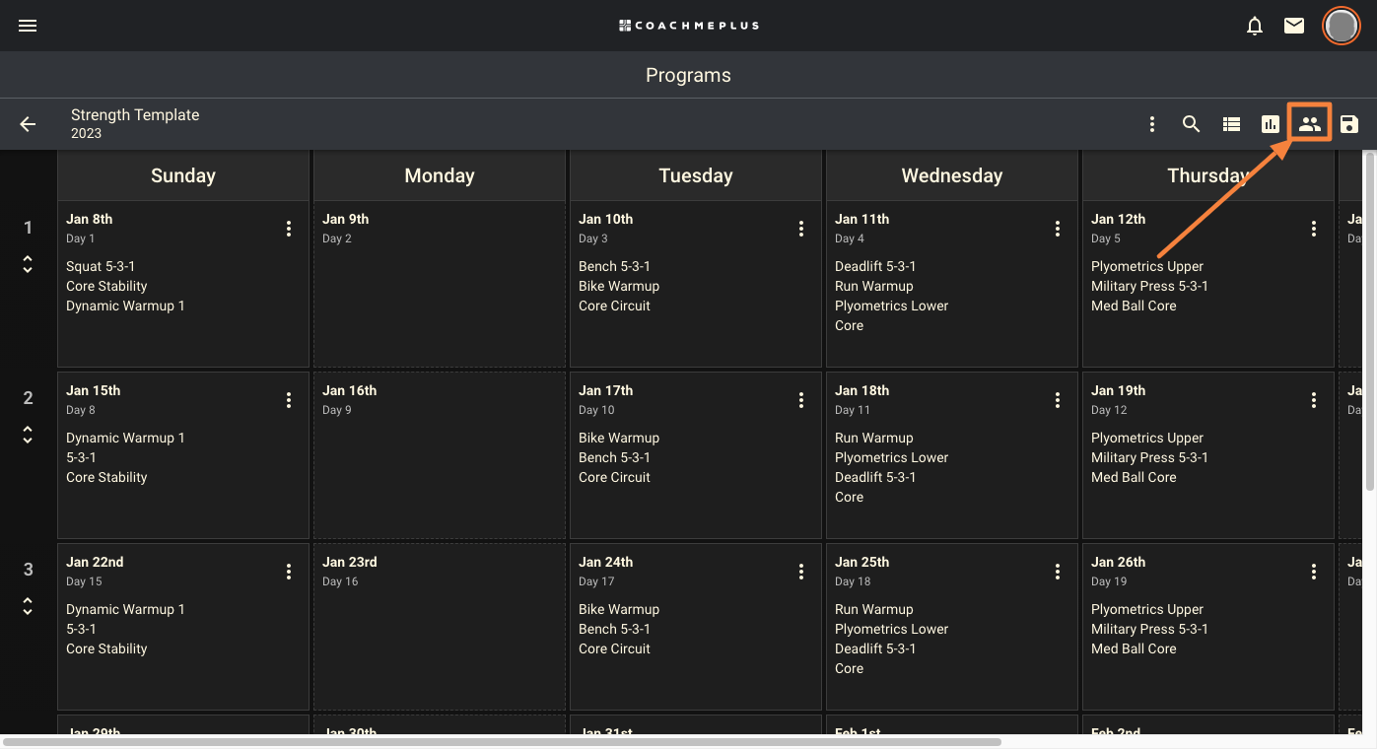Open the mail messages icon
This screenshot has height=749, width=1377.
point(1294,26)
